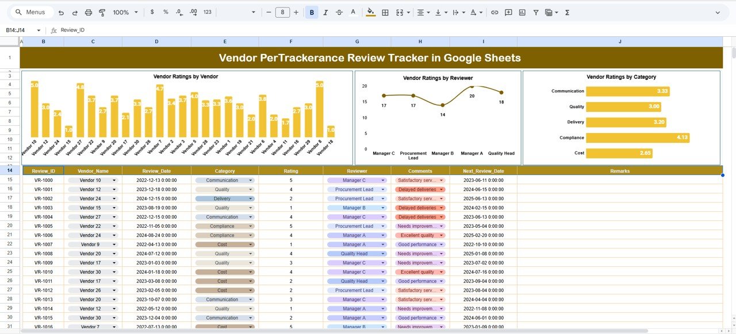Click the Insert chart icon
This screenshot has width=736, height=334.
[x=522, y=11]
